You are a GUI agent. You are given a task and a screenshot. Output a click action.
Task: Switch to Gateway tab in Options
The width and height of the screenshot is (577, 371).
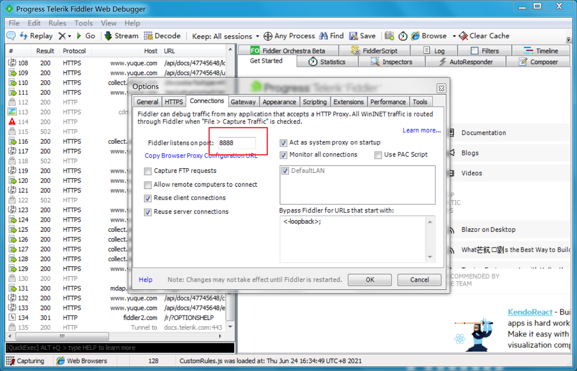(x=243, y=102)
